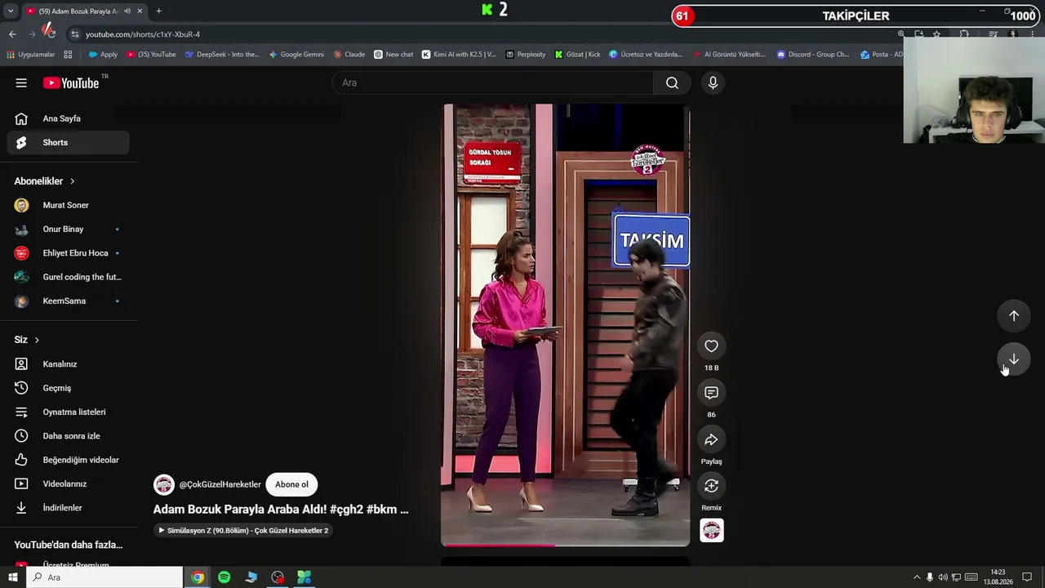Go to the previous short with up arrow
This screenshot has width=1045, height=588.
tap(1013, 316)
